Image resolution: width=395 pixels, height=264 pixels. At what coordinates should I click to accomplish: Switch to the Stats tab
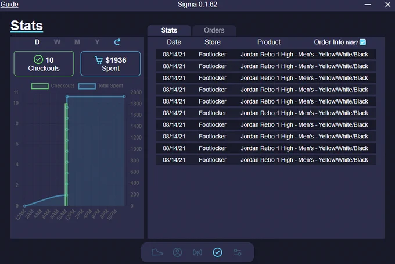pos(169,30)
